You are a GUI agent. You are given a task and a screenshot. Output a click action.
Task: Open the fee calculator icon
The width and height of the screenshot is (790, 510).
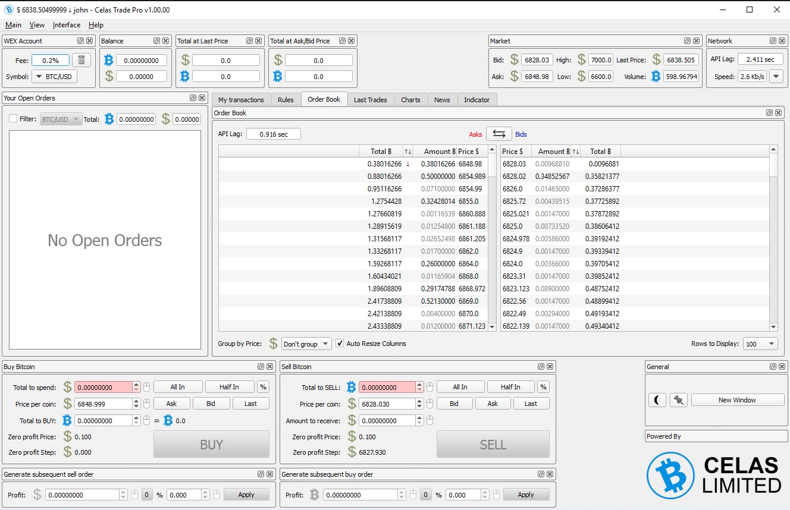click(x=81, y=60)
